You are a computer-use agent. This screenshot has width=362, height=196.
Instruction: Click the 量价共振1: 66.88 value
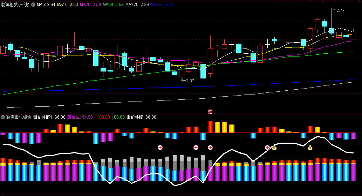point(49,117)
